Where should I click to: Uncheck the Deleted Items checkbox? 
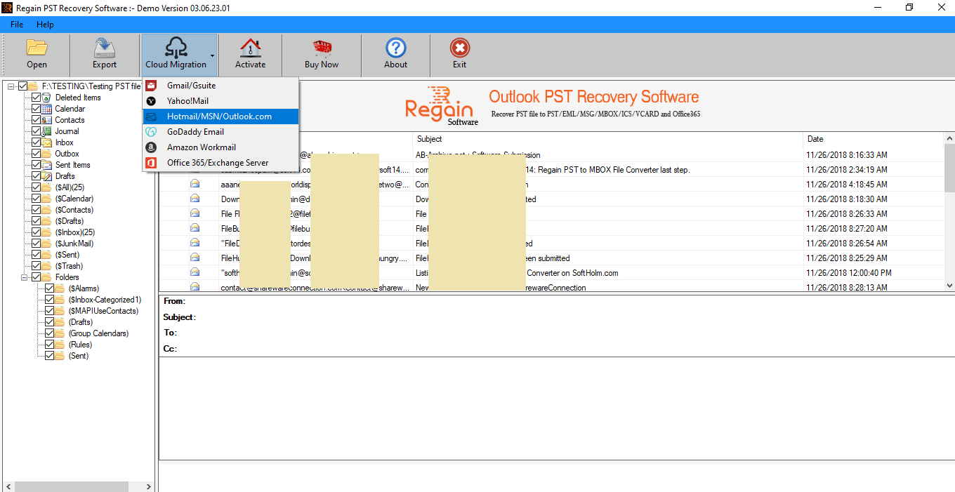coord(37,98)
